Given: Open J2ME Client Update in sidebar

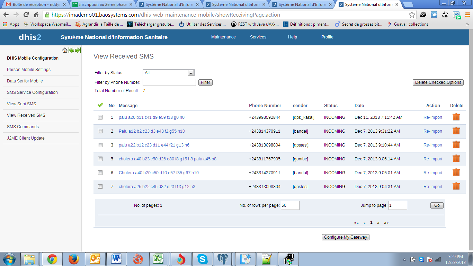Looking at the screenshot, I should (x=26, y=138).
